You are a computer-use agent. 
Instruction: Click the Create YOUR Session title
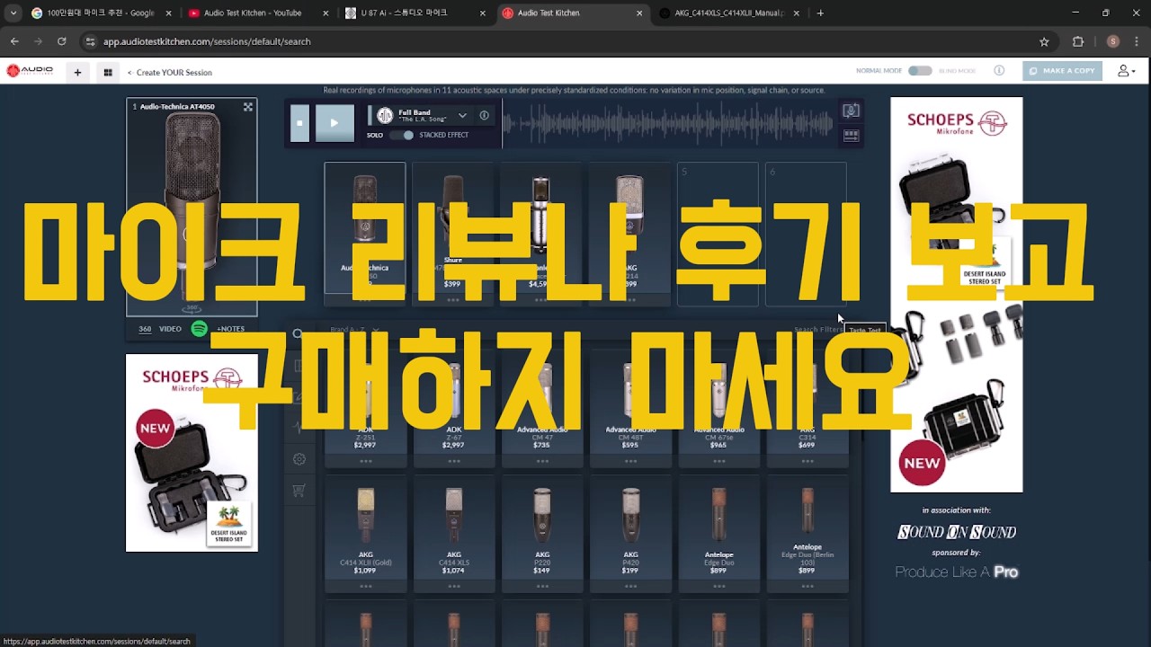(174, 73)
